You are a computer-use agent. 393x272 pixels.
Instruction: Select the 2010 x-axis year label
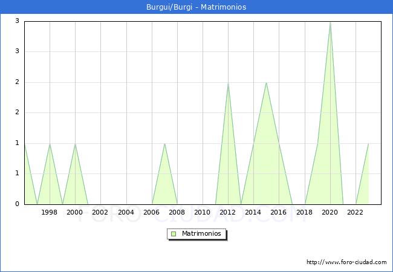tap(203, 212)
